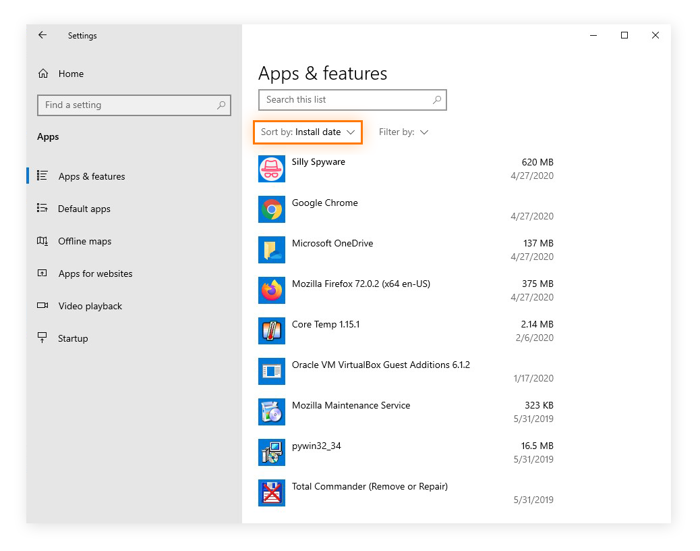Focus the Find a setting field
700x551 pixels.
click(x=134, y=105)
